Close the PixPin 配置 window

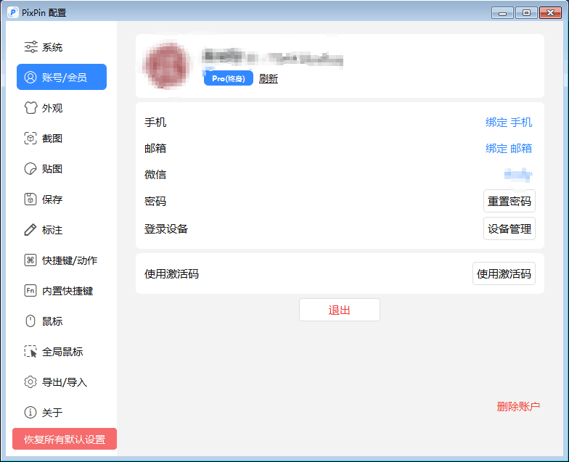point(550,13)
